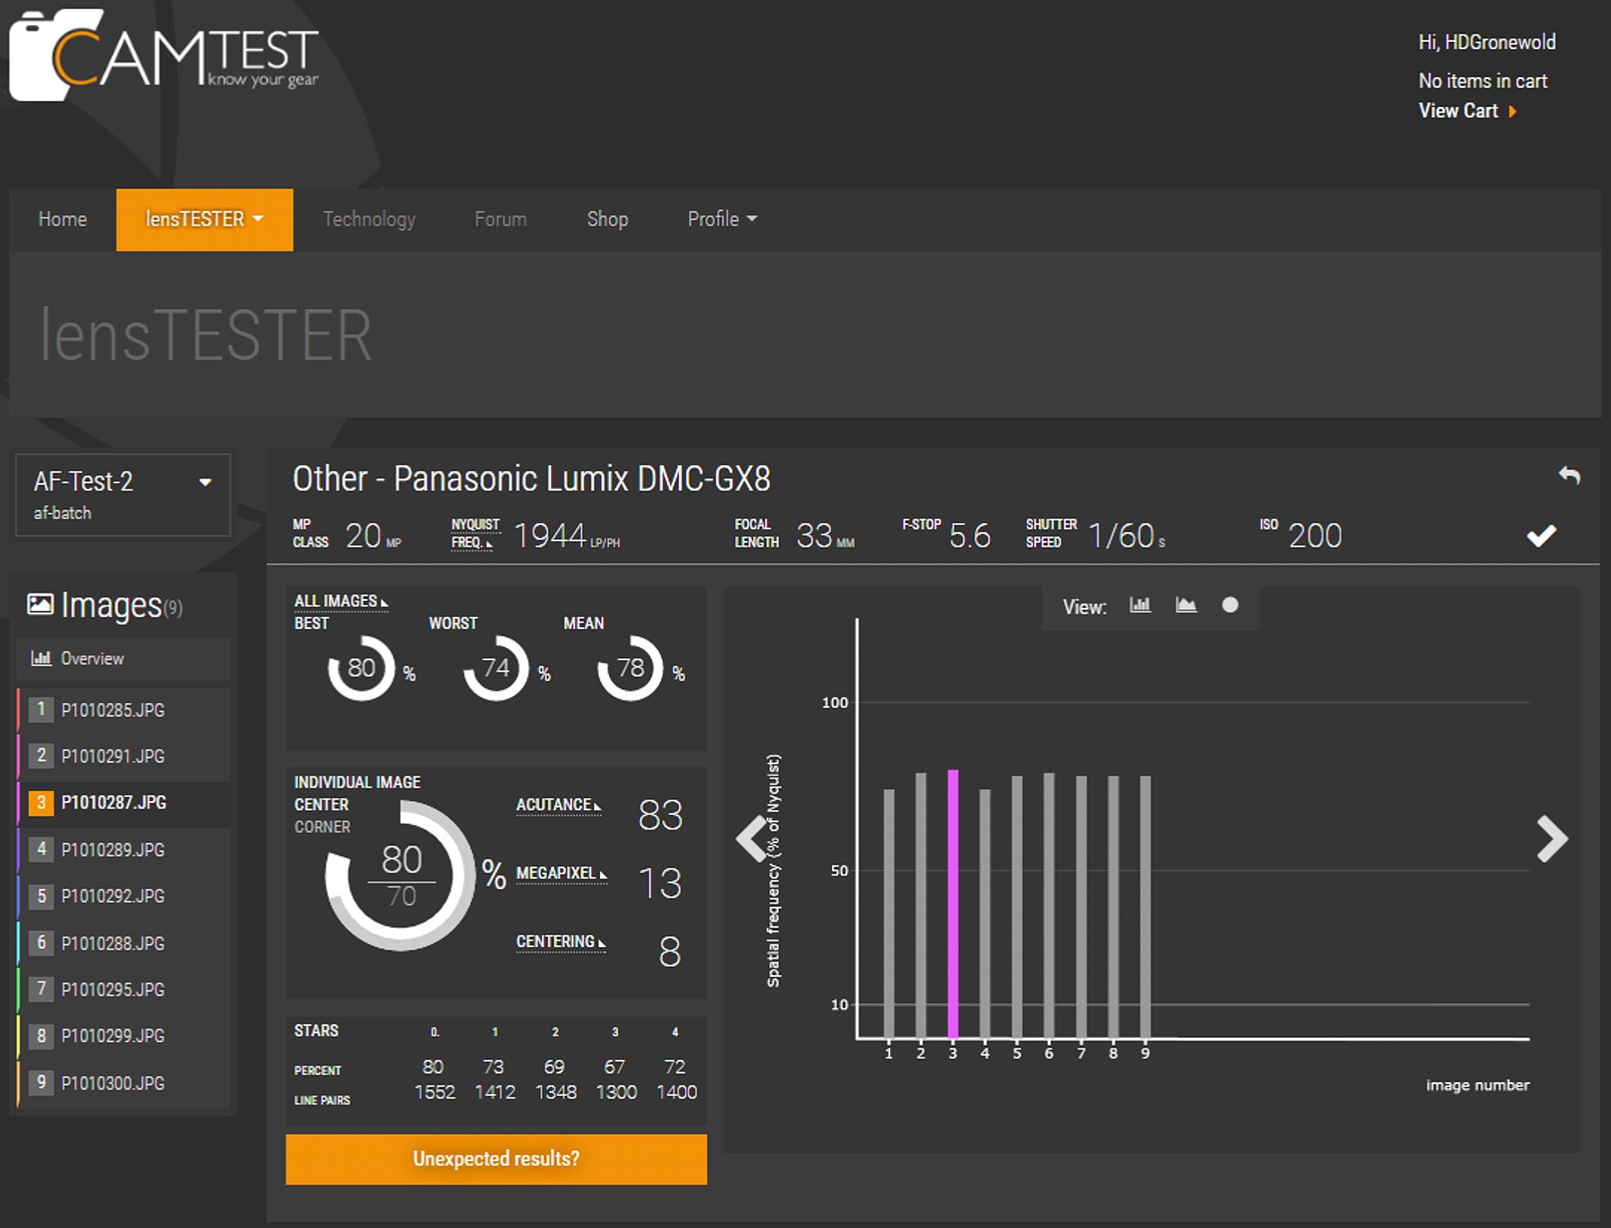Click the Unexpected results? button

click(496, 1159)
